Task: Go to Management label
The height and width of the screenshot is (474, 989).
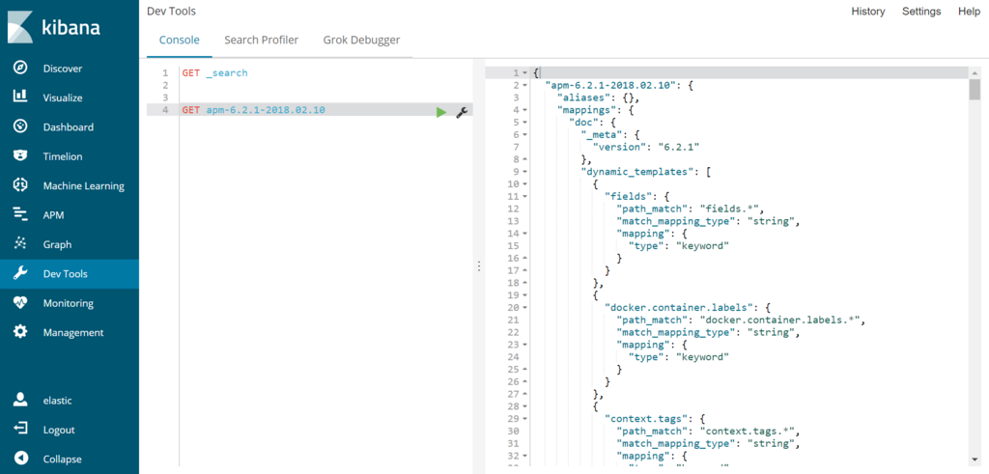Action: point(73,333)
